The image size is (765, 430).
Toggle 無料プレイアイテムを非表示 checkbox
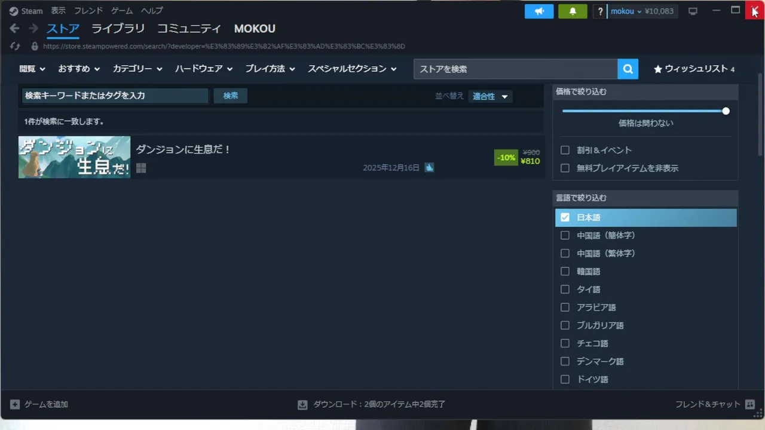click(565, 168)
